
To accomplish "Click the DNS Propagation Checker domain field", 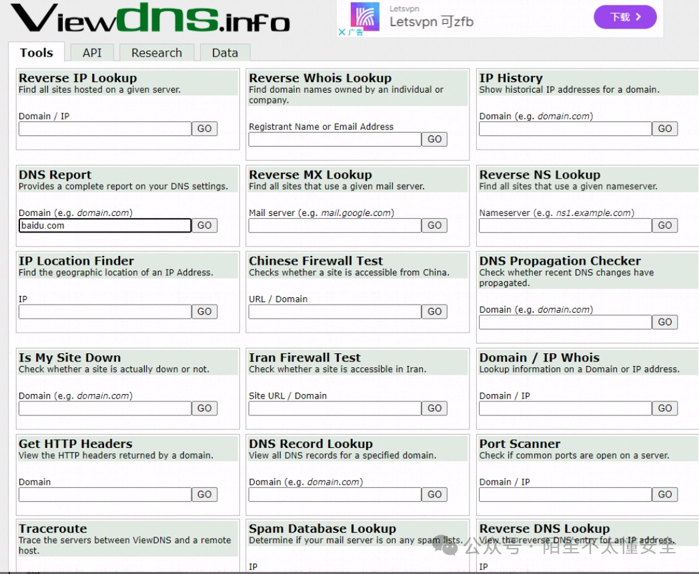I will pyautogui.click(x=564, y=322).
